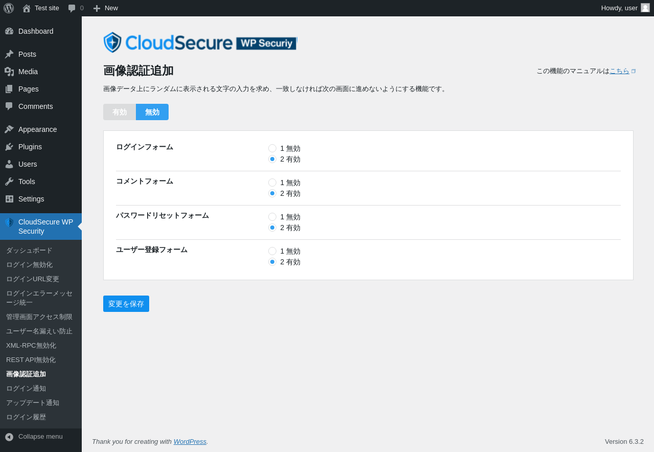
Task: Click the Comments icon in sidebar
Action: click(9, 106)
